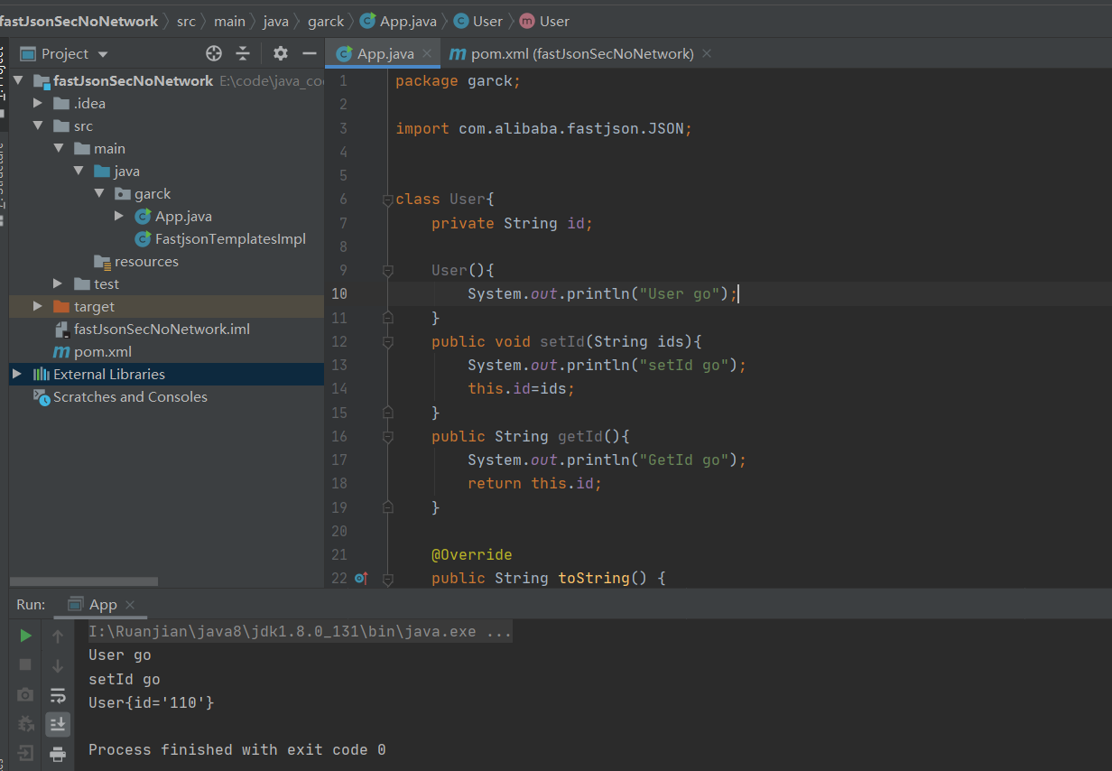The width and height of the screenshot is (1112, 771).
Task: Toggle soft-wrap in the Run console
Action: tap(58, 695)
